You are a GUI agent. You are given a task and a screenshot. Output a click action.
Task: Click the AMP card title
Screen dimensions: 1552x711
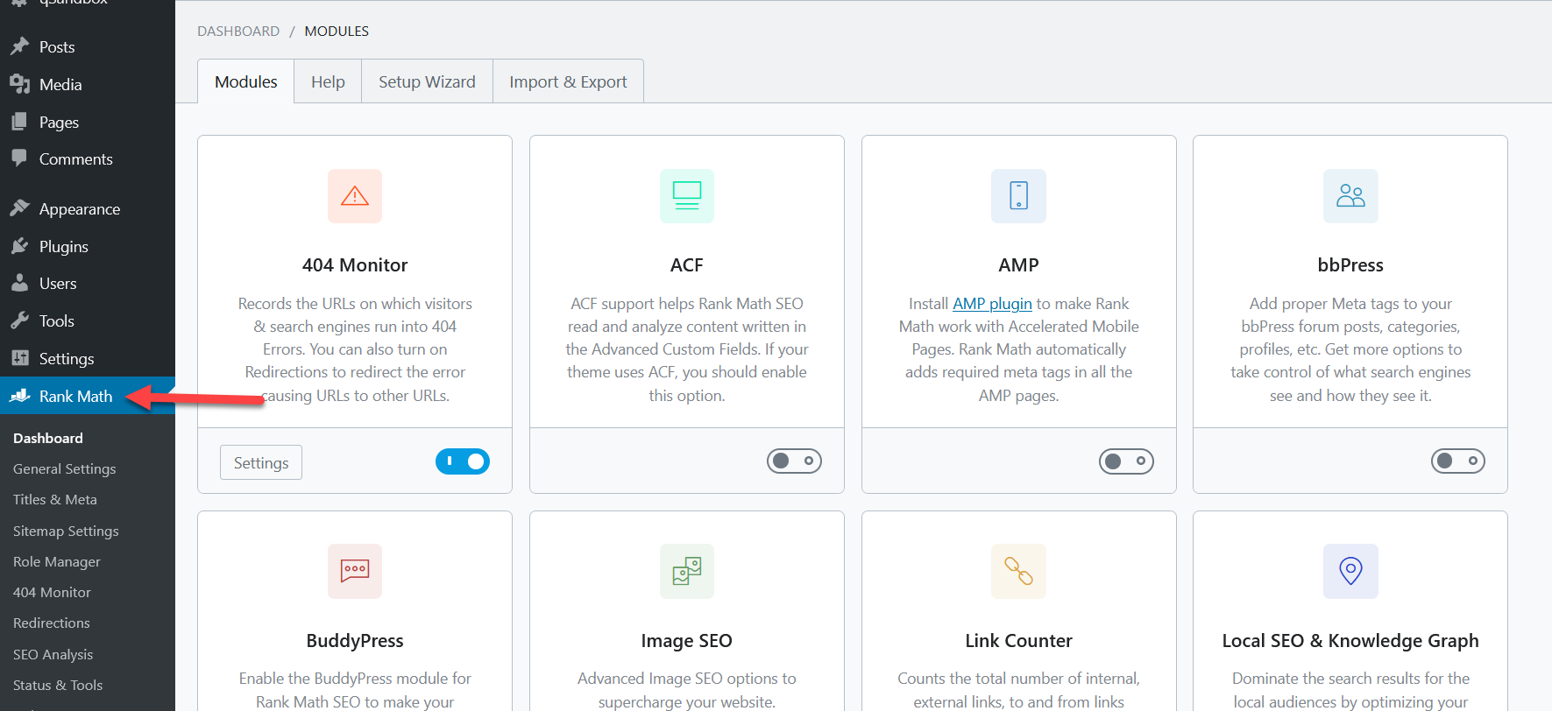1018,264
